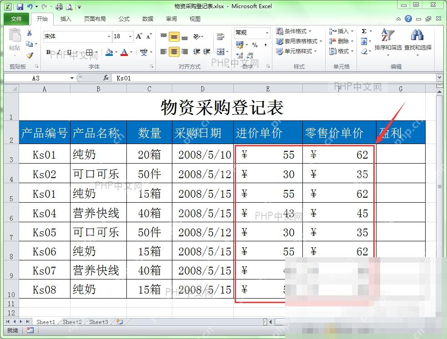
Task: Toggle Underline formatting
Action: pos(69,52)
